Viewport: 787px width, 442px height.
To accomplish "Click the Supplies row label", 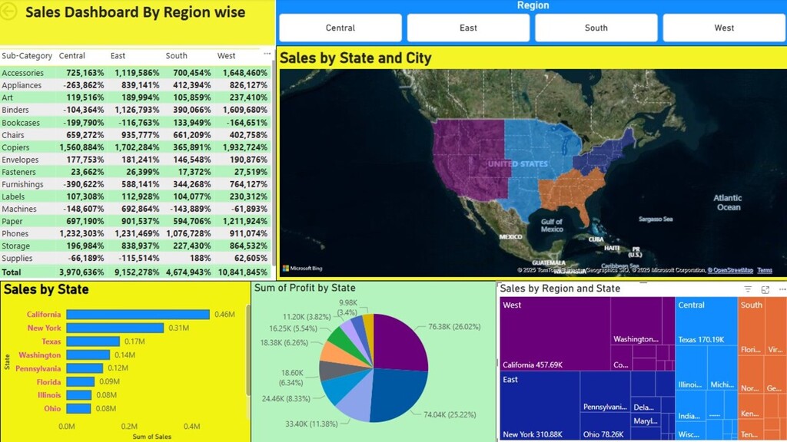I will tap(17, 258).
